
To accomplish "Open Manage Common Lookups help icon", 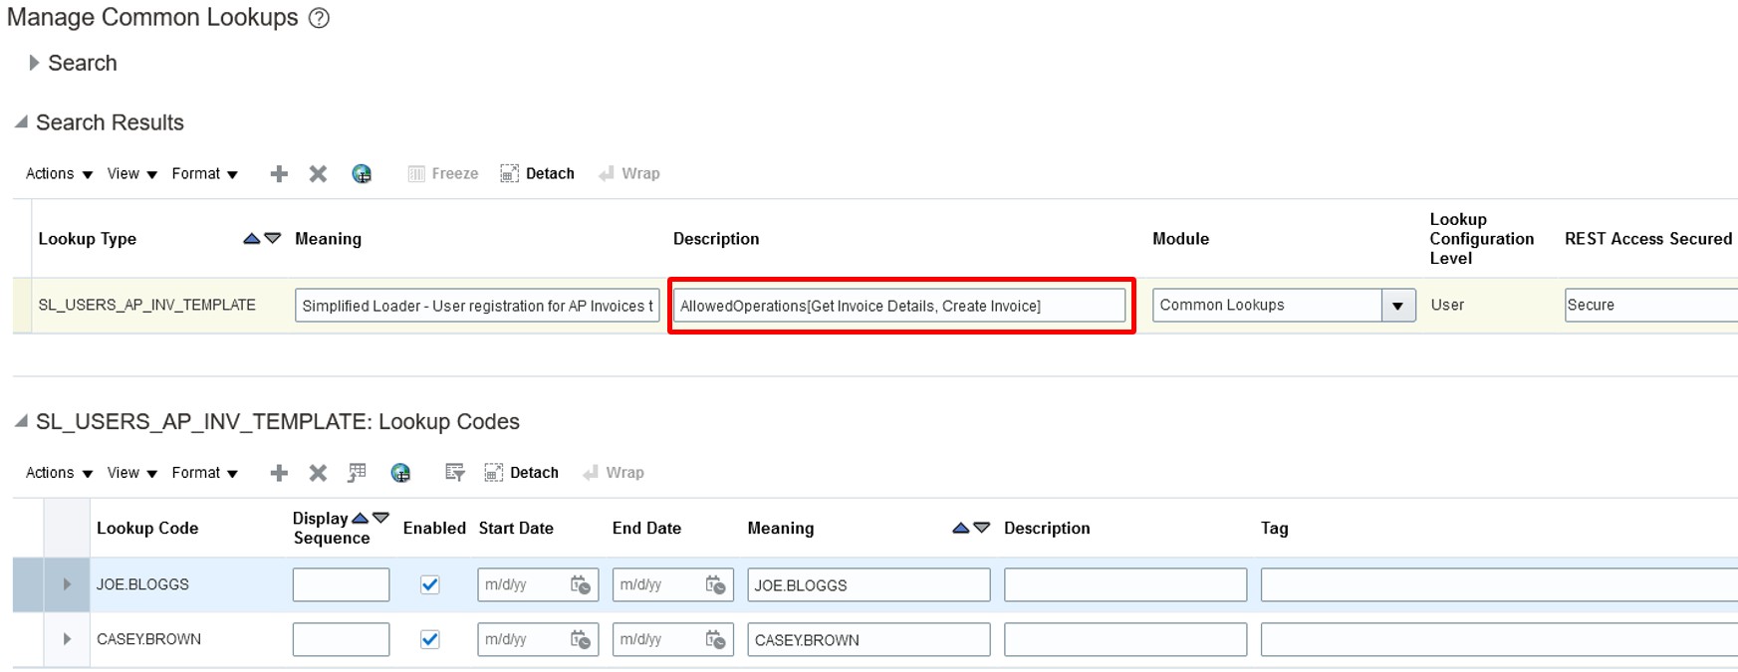I will pos(319,18).
